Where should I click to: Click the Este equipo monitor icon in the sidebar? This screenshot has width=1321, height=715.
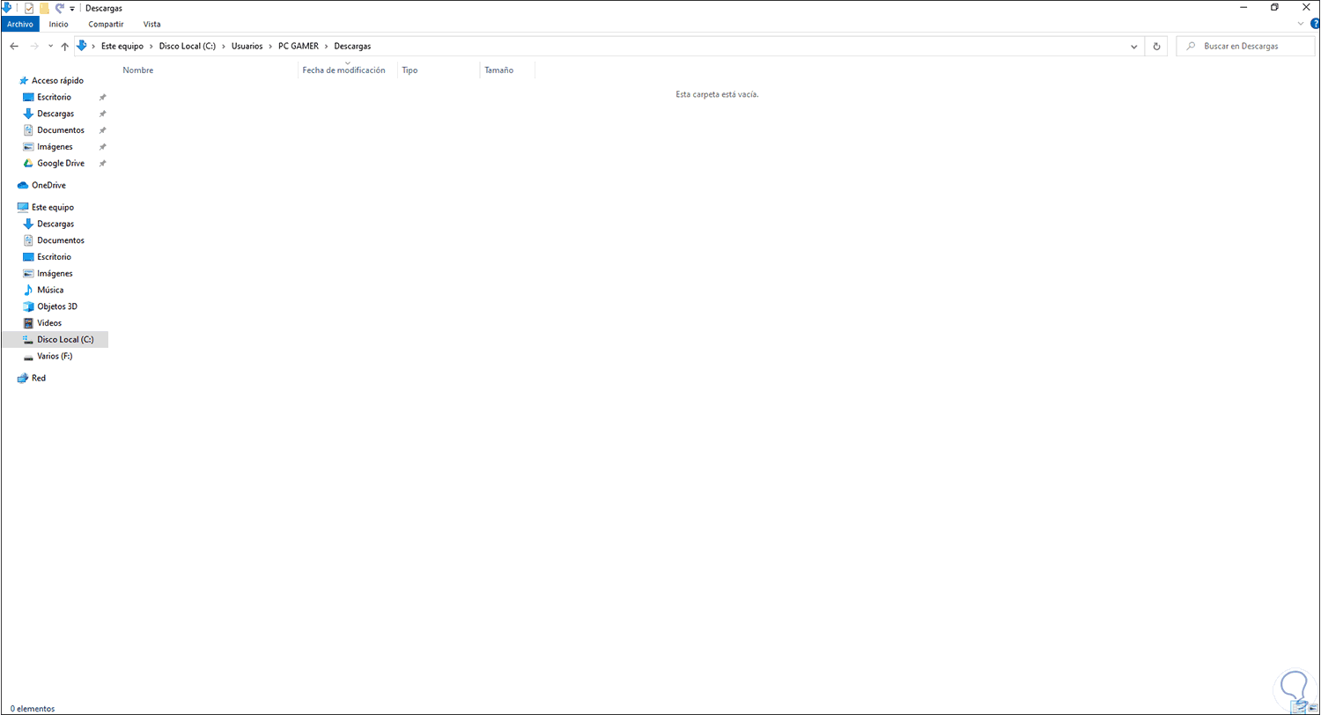pos(23,208)
